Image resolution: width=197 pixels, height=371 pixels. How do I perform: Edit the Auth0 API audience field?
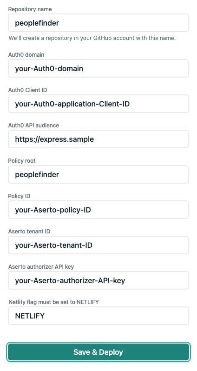[98, 139]
